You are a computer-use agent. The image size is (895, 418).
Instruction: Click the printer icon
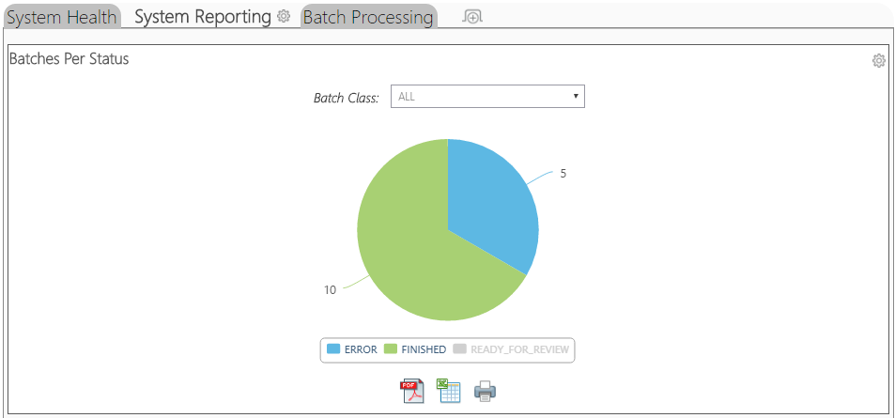pyautogui.click(x=486, y=392)
